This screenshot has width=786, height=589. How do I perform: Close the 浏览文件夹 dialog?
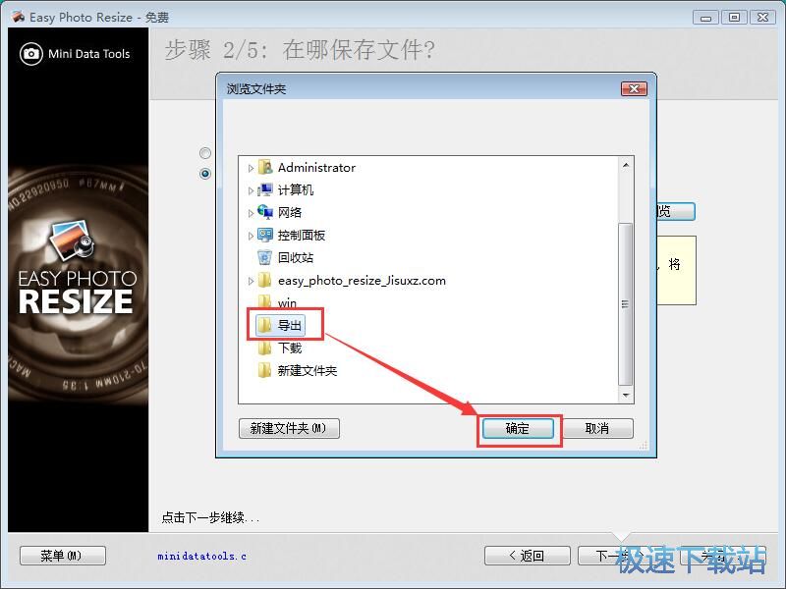[x=634, y=88]
